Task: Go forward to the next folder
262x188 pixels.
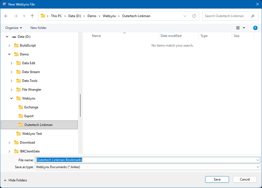Action: pos(16,16)
